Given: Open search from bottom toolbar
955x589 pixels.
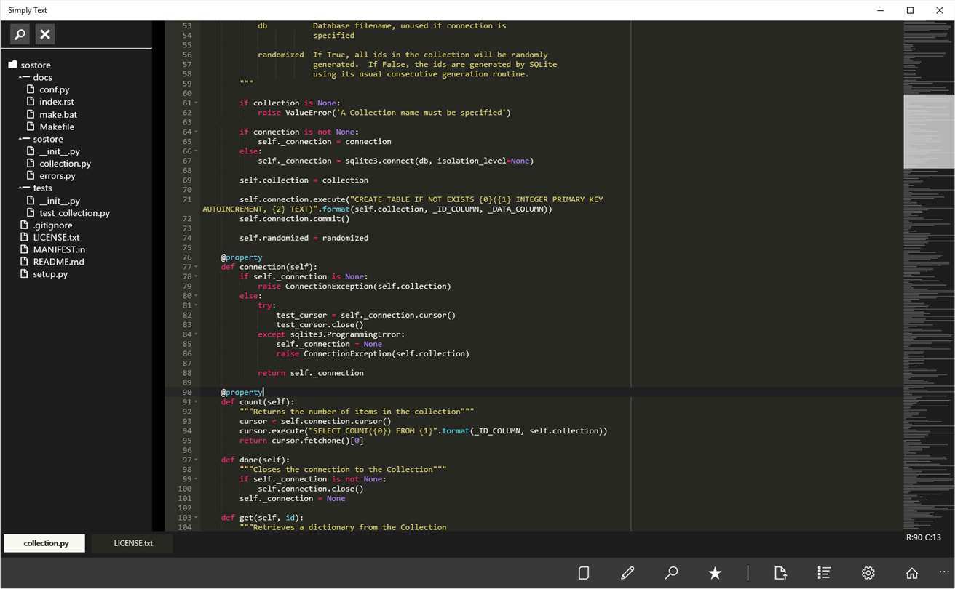Looking at the screenshot, I should 671,573.
